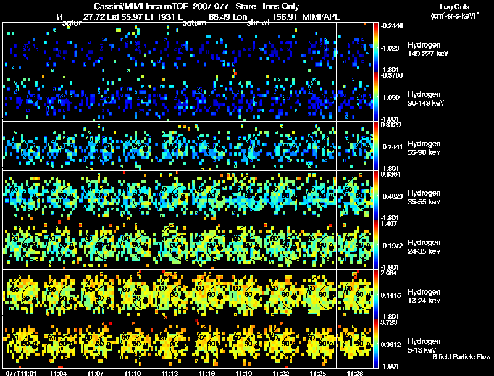Click the 11:10 time axis label

133,373
